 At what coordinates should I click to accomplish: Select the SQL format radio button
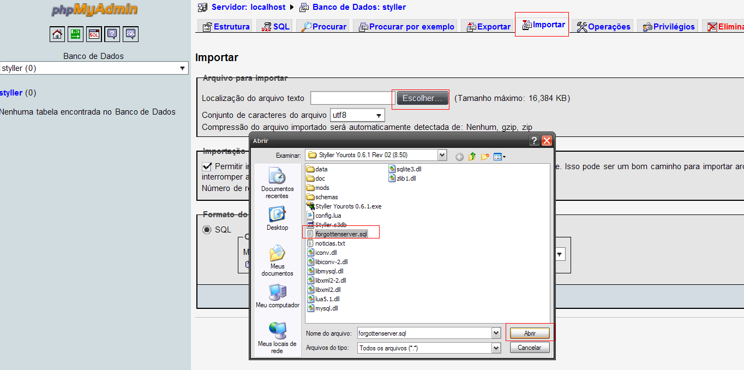(207, 230)
